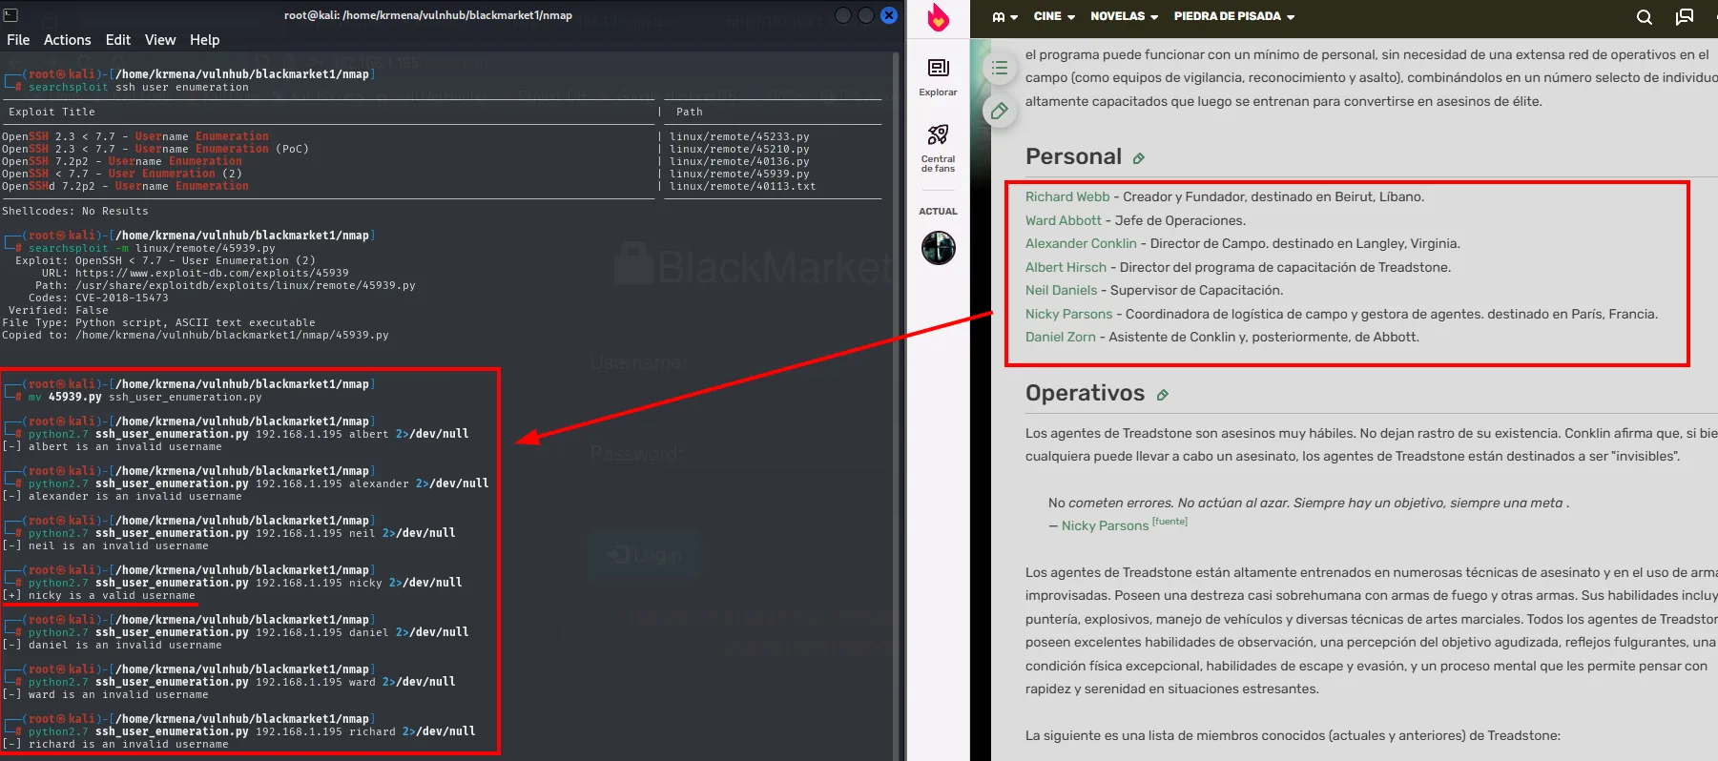Screen dimensions: 1718x761
Task: Open the terminal View menu
Action: click(x=160, y=40)
